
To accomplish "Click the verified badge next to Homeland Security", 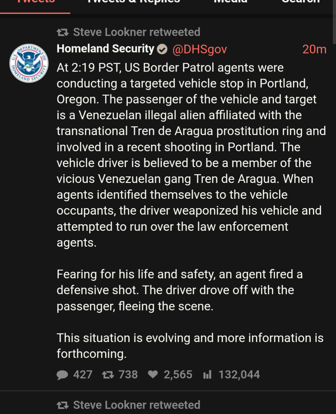I will tap(162, 49).
